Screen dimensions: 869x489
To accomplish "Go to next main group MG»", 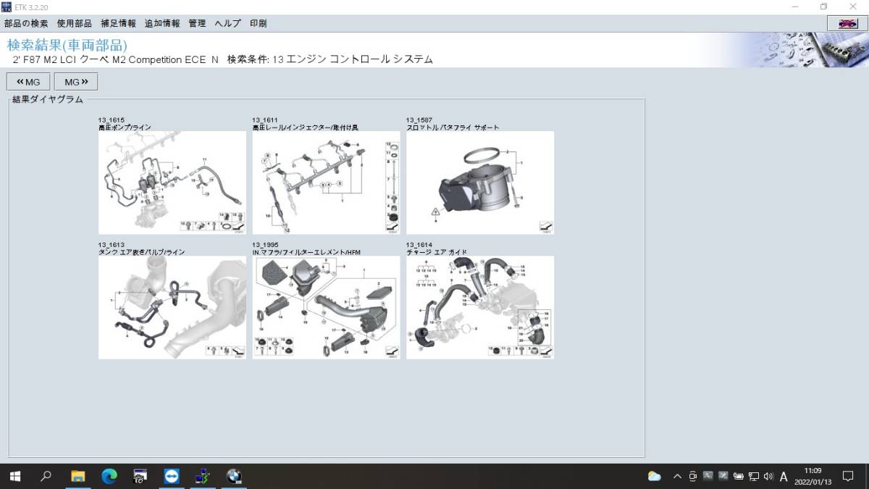I will click(76, 82).
